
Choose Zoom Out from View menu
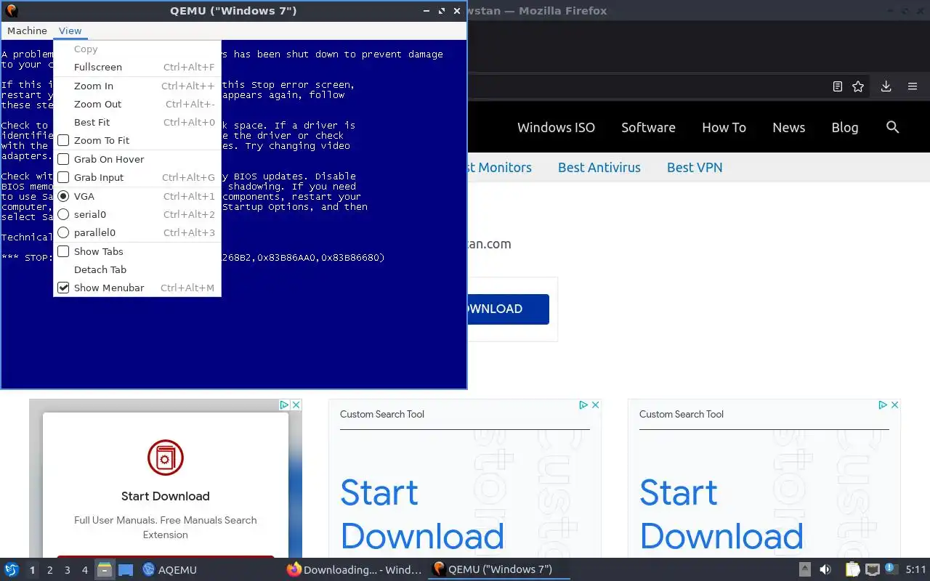pos(137,104)
